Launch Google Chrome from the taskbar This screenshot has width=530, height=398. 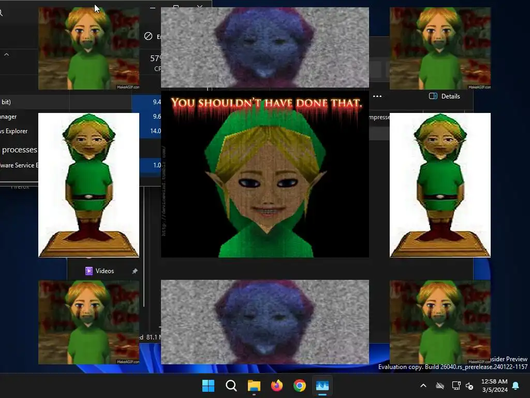pyautogui.click(x=300, y=386)
